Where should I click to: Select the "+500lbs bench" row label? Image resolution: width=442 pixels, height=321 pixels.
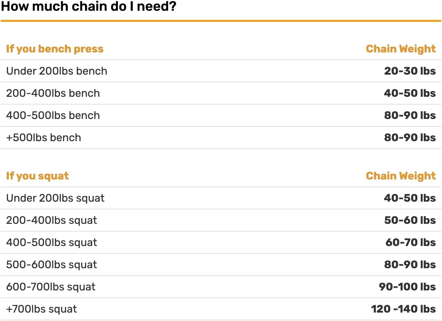click(43, 137)
